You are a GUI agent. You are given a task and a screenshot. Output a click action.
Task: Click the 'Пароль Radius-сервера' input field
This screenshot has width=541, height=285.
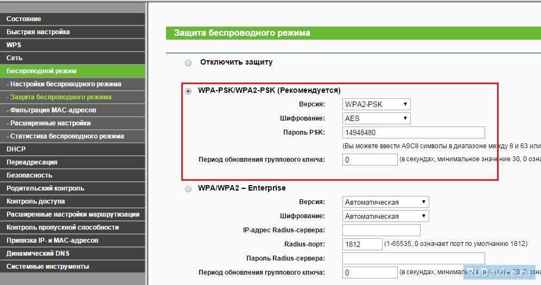pos(413,258)
